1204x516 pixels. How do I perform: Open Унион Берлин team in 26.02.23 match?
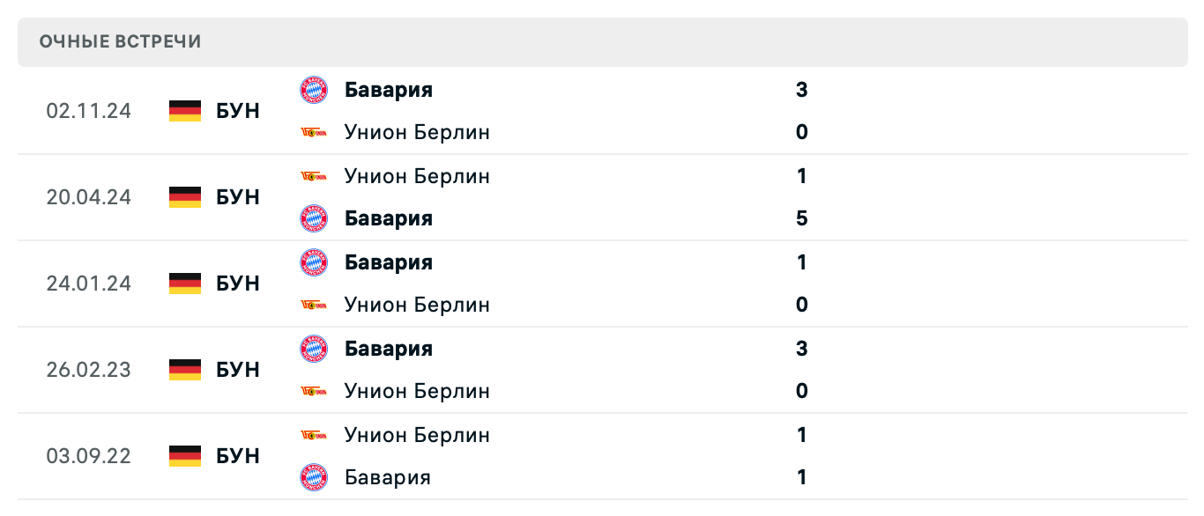pyautogui.click(x=417, y=391)
